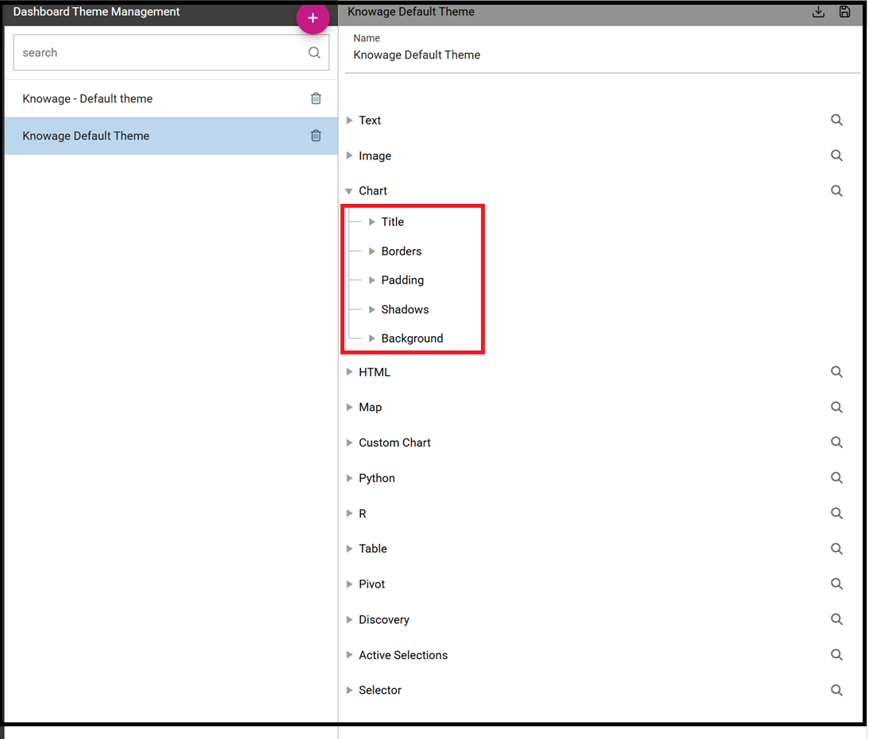Expand the Pivot section arrow
Viewport: 869px width, 739px height.
[349, 584]
